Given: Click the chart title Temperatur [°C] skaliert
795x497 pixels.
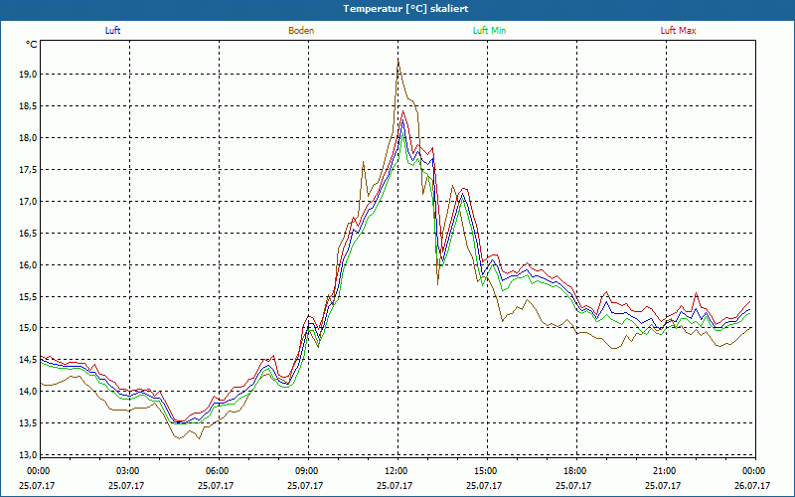Looking at the screenshot, I should tap(405, 9).
